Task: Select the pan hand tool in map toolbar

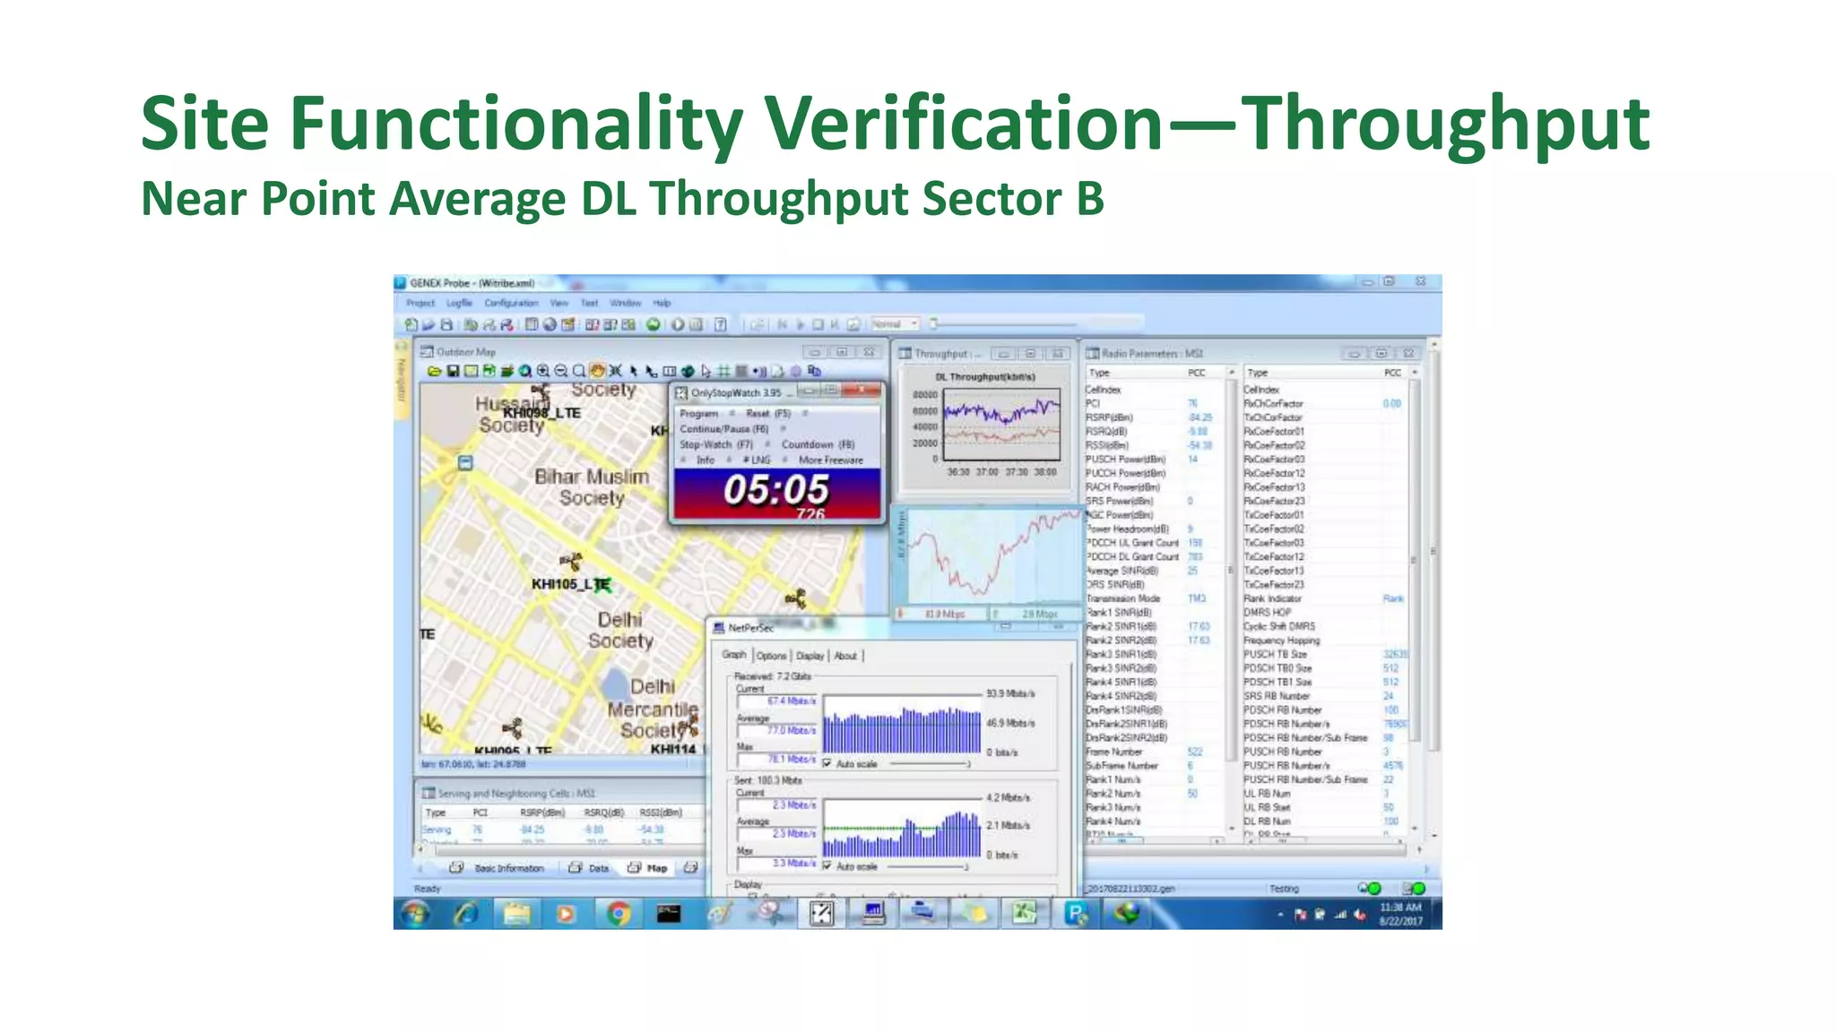Action: coord(597,371)
